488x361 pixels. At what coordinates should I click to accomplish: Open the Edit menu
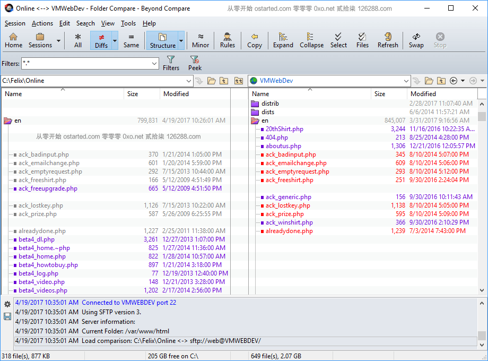click(x=64, y=23)
